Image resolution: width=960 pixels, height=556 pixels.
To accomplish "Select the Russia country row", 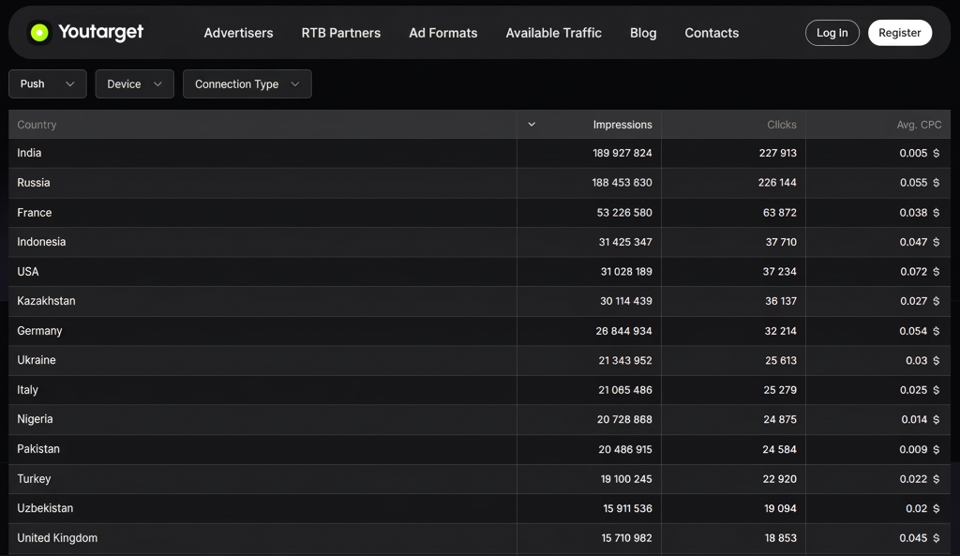I will (479, 183).
